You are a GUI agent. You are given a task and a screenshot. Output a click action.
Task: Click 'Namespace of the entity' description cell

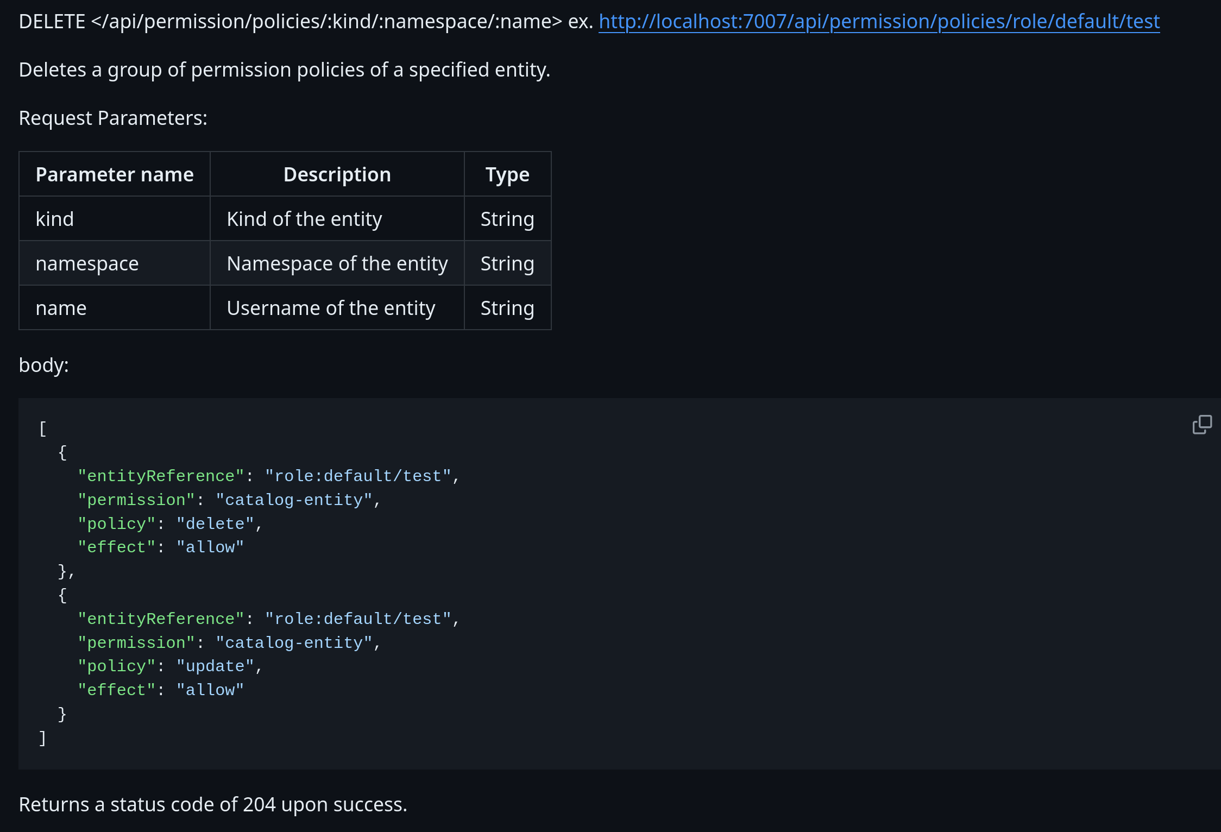point(337,264)
